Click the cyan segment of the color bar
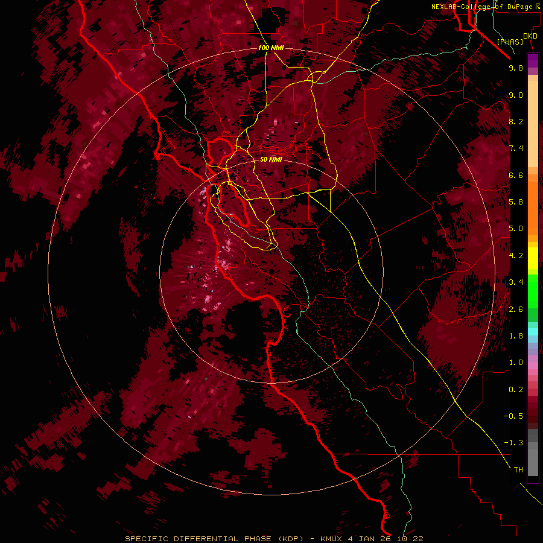Screen dimensions: 543x543 pyautogui.click(x=533, y=332)
